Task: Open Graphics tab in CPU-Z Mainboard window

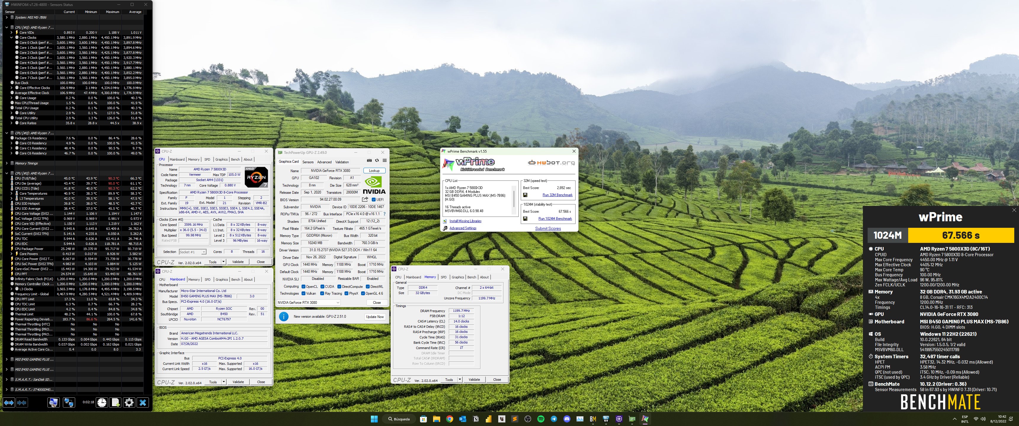Action: click(222, 279)
